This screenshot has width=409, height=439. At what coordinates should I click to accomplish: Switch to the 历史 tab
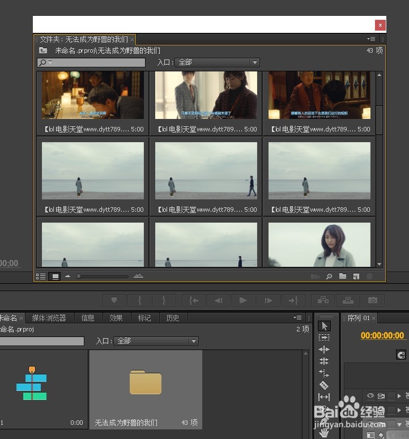[173, 318]
